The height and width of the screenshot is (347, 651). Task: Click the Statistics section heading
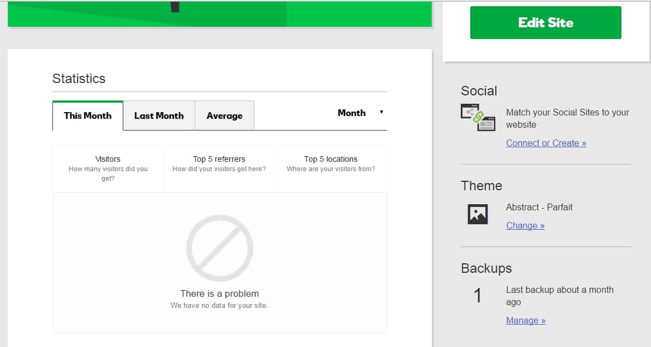(x=79, y=79)
